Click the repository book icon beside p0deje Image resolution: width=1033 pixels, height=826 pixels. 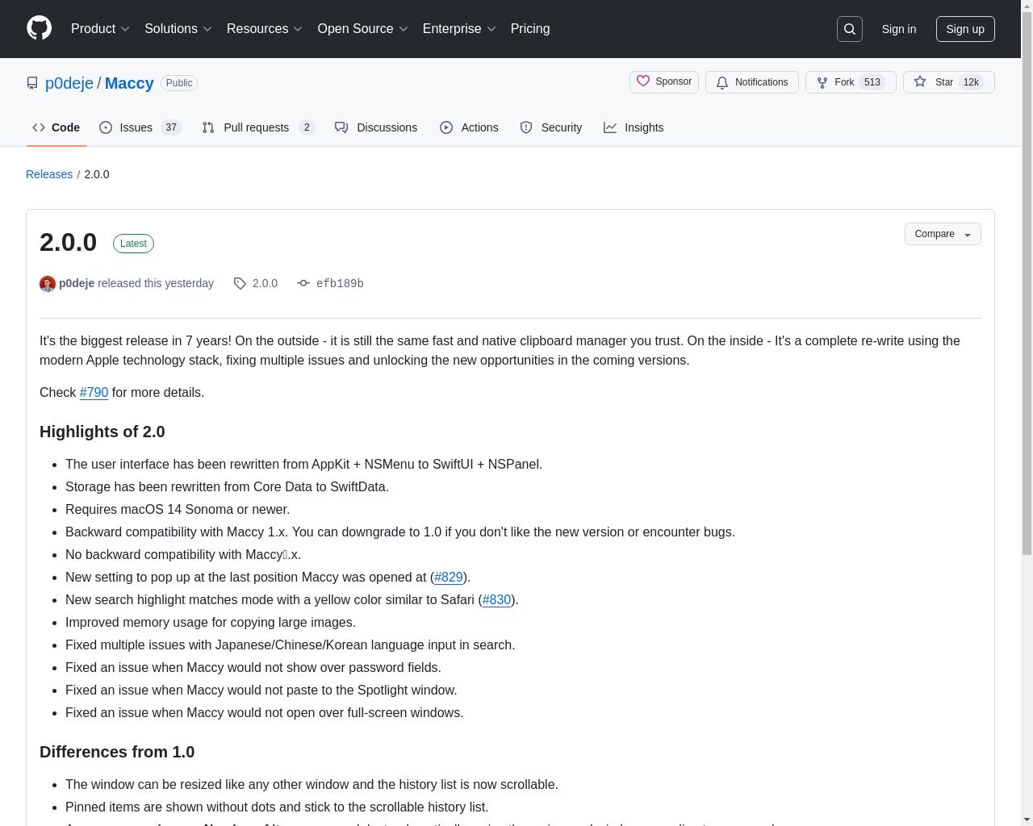click(32, 83)
